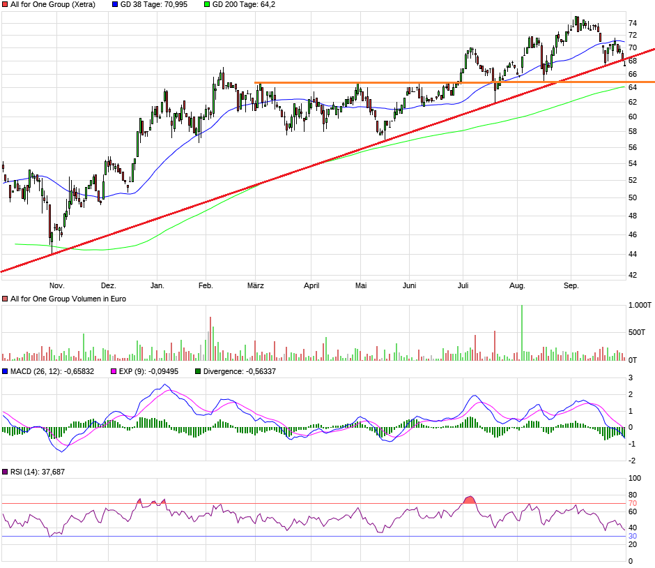Click the tallest green volume bar in August
Screen dimensions: 655x568
click(521, 332)
